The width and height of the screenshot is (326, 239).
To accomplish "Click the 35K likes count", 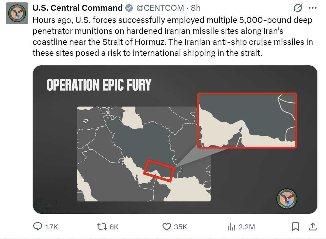I will click(x=181, y=227).
